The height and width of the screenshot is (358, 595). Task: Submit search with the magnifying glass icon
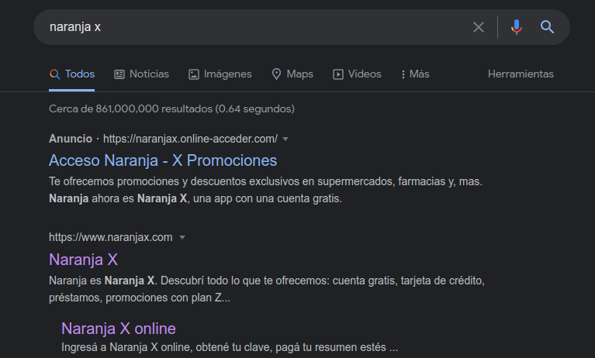(547, 27)
